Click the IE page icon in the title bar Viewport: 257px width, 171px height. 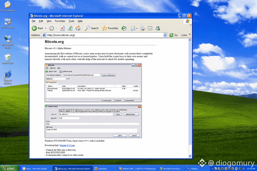click(x=32, y=16)
